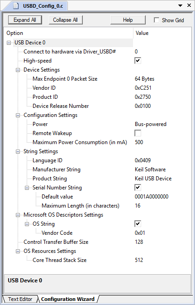Screen dimensions: 195x305
Task: Enable the Show Grid checkbox
Action: pos(157,20)
